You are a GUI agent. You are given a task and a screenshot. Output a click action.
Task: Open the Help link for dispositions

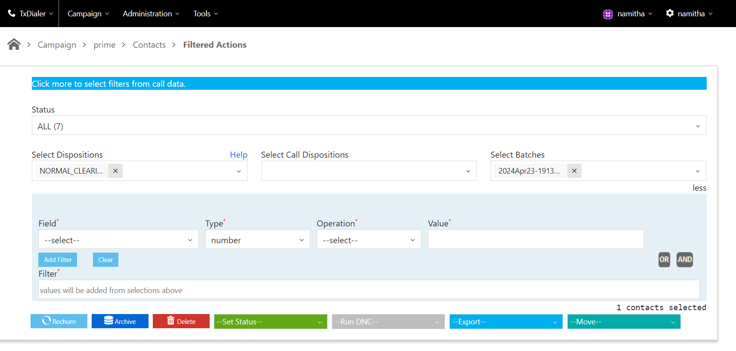[x=238, y=155]
